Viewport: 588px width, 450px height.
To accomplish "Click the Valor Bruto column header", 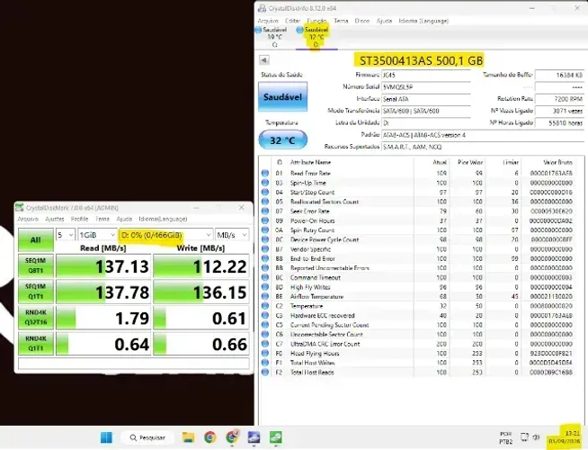I will (557, 162).
